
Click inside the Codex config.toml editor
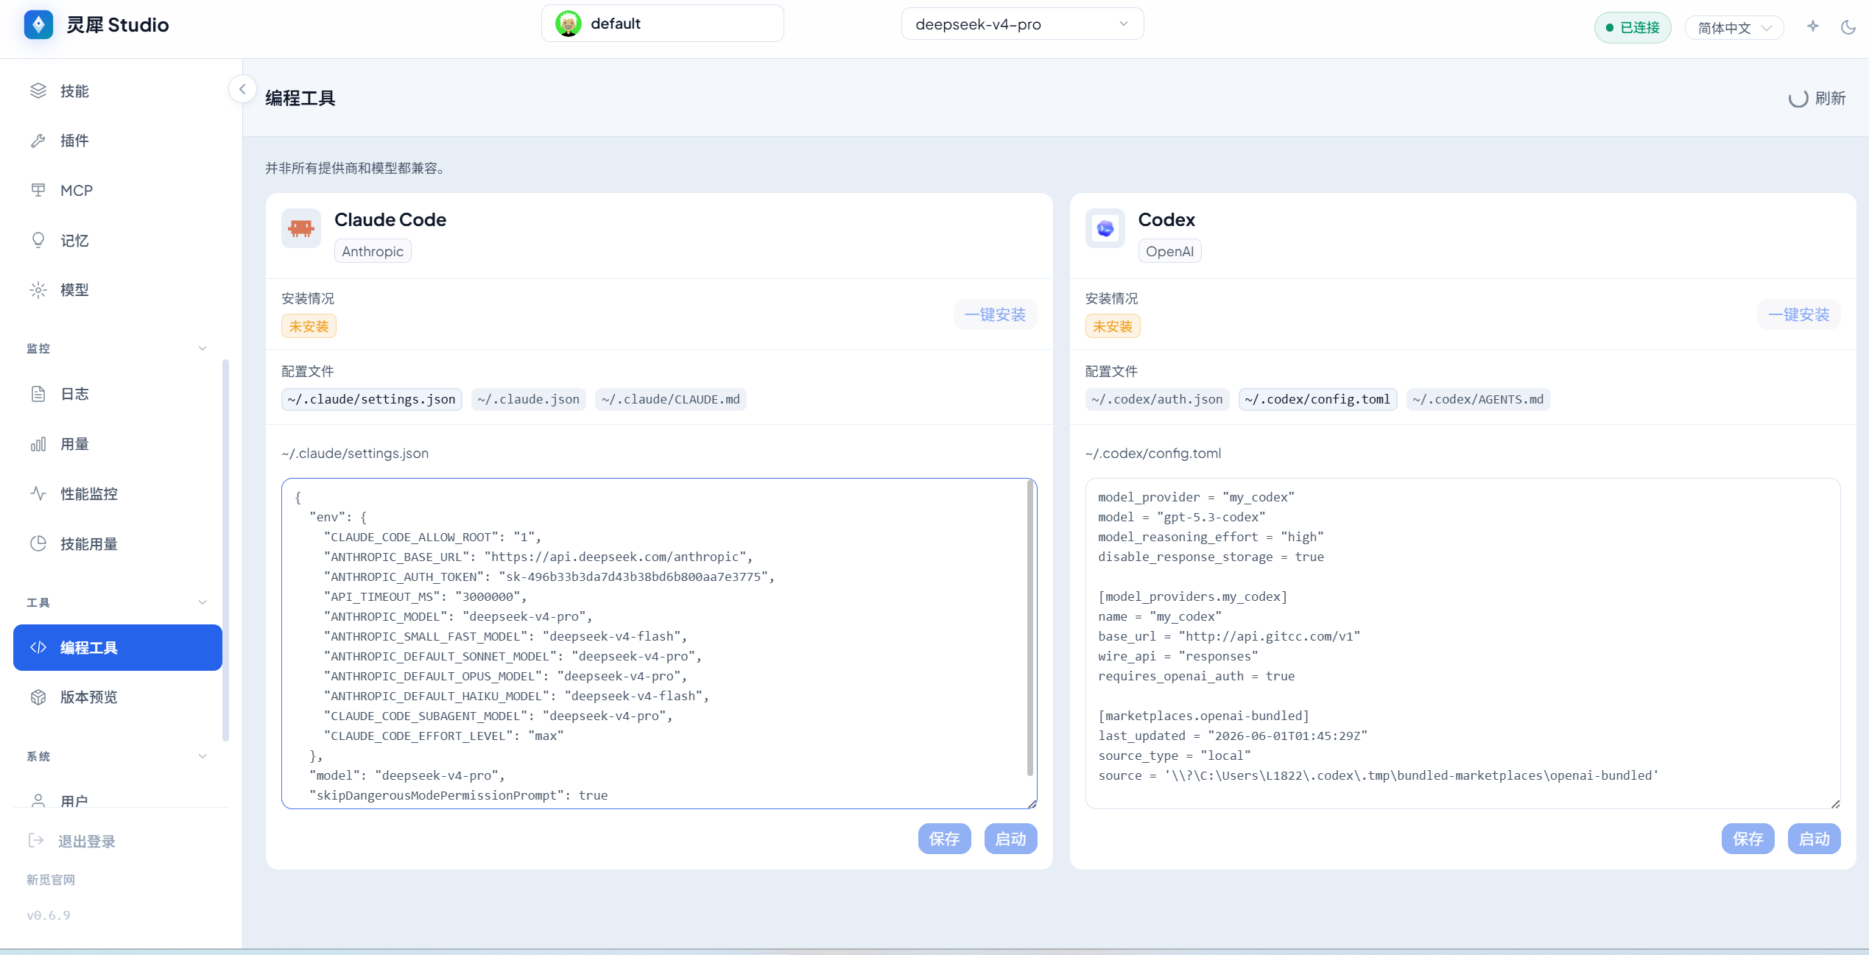tap(1463, 644)
